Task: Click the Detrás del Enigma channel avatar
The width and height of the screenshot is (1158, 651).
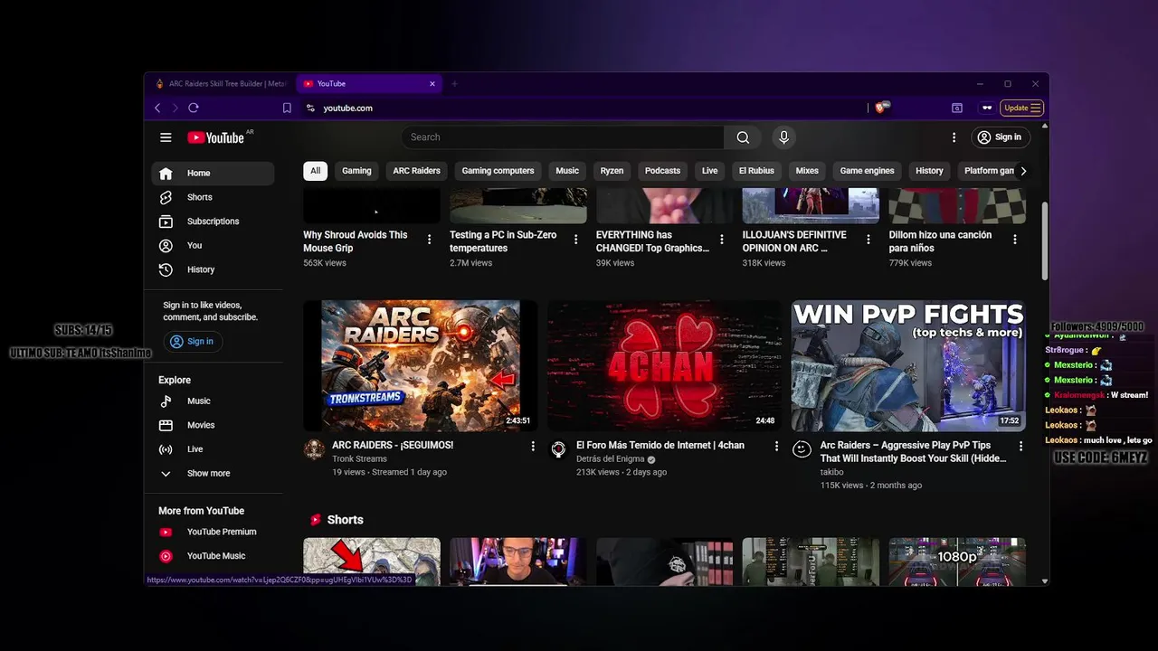Action: click(x=558, y=449)
